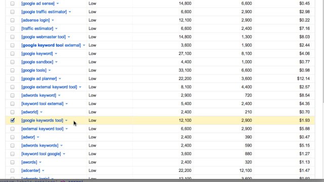
Task: Tick the [google keyword] row checkbox
Action: tap(12, 54)
